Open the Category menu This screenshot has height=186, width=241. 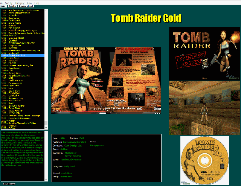[x=20, y=3]
